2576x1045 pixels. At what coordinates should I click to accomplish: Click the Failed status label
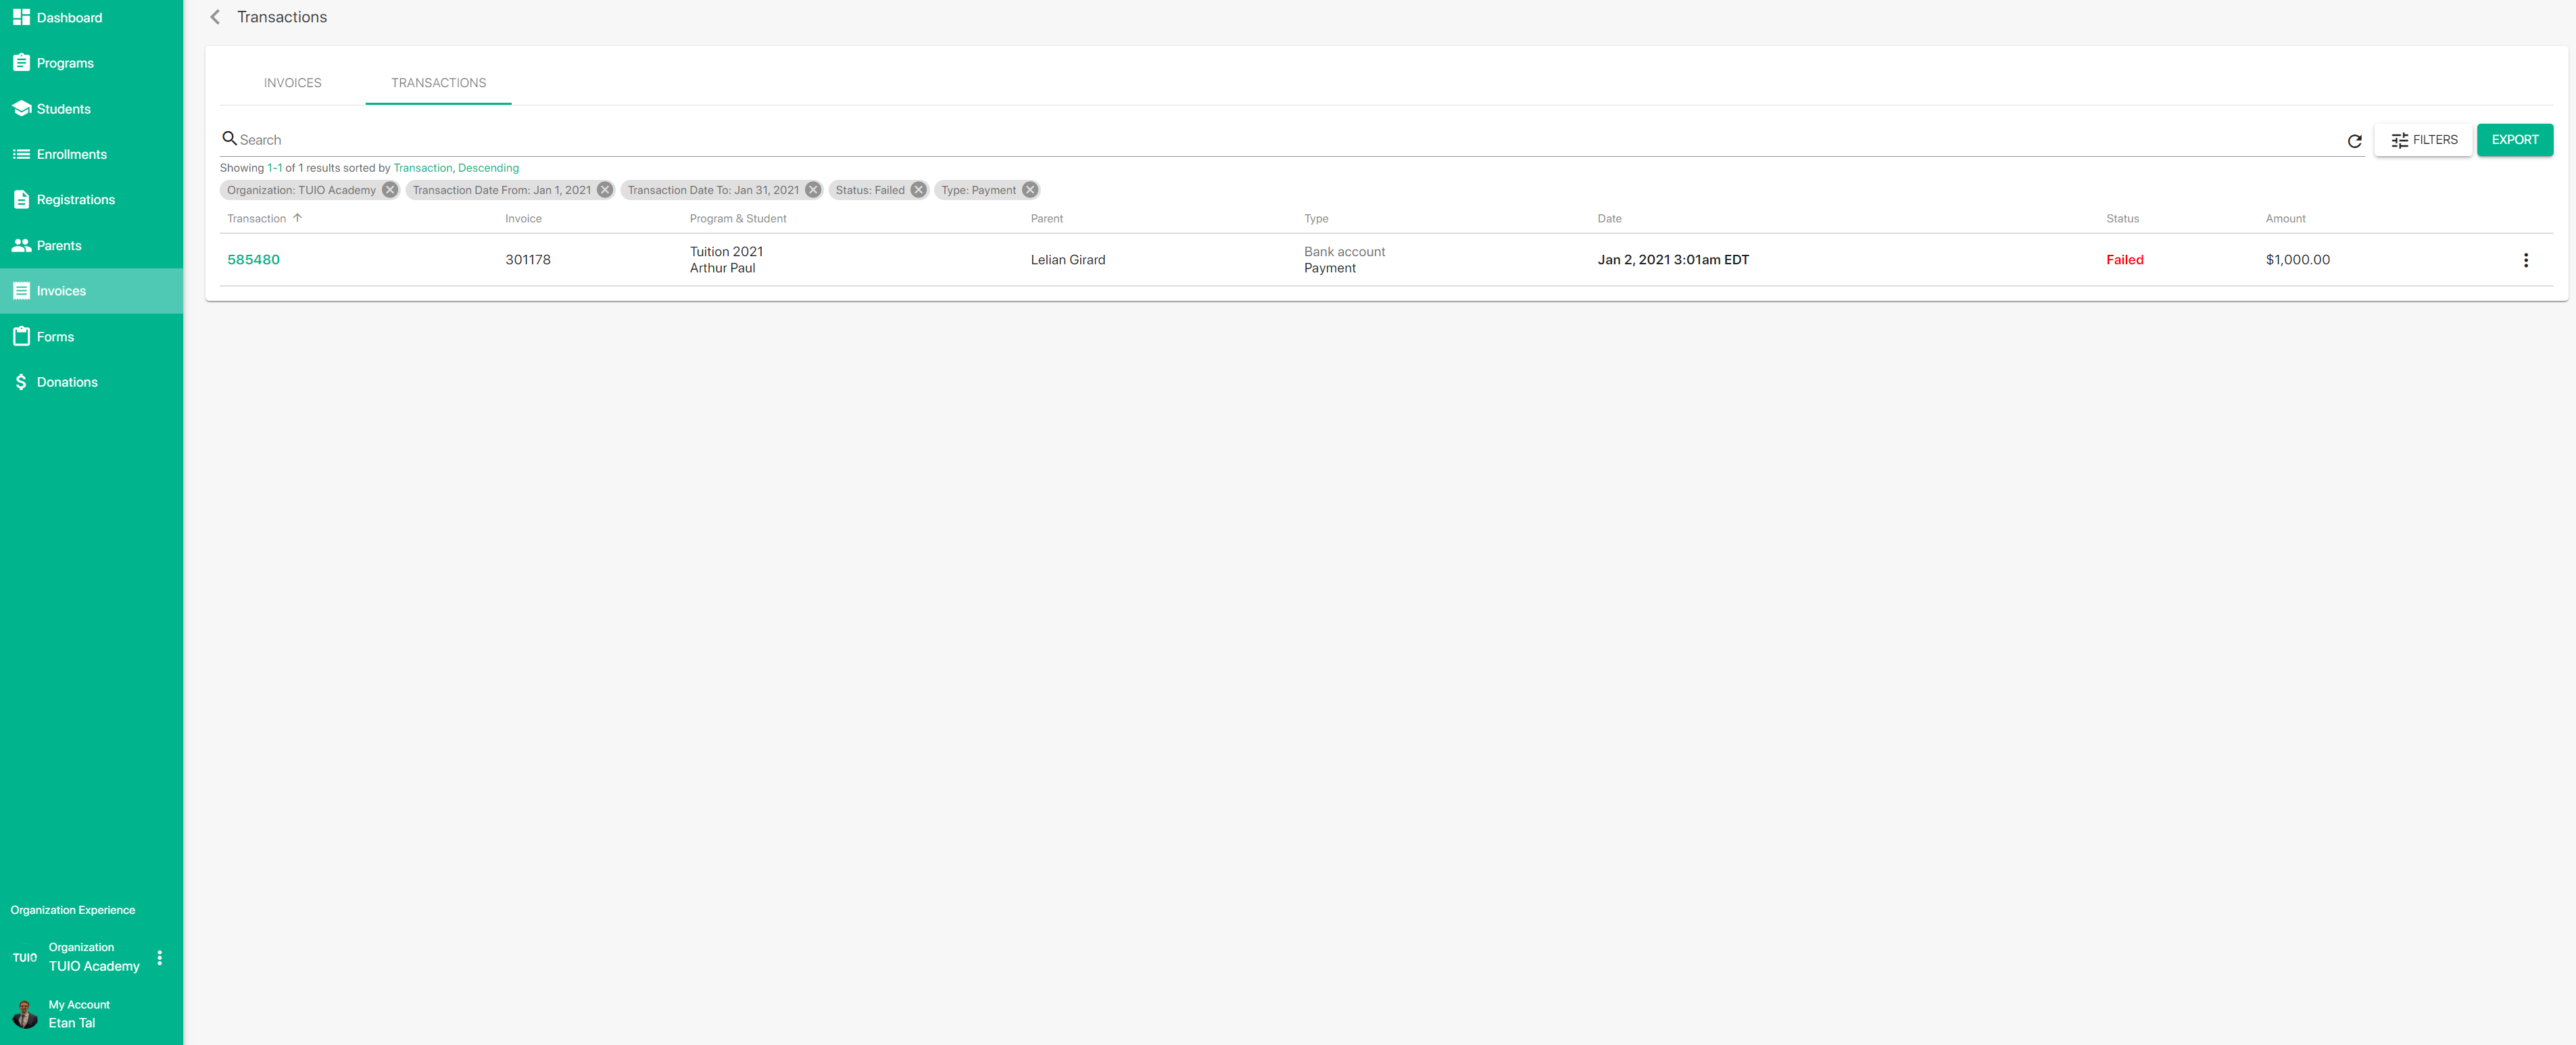pyautogui.click(x=2124, y=260)
